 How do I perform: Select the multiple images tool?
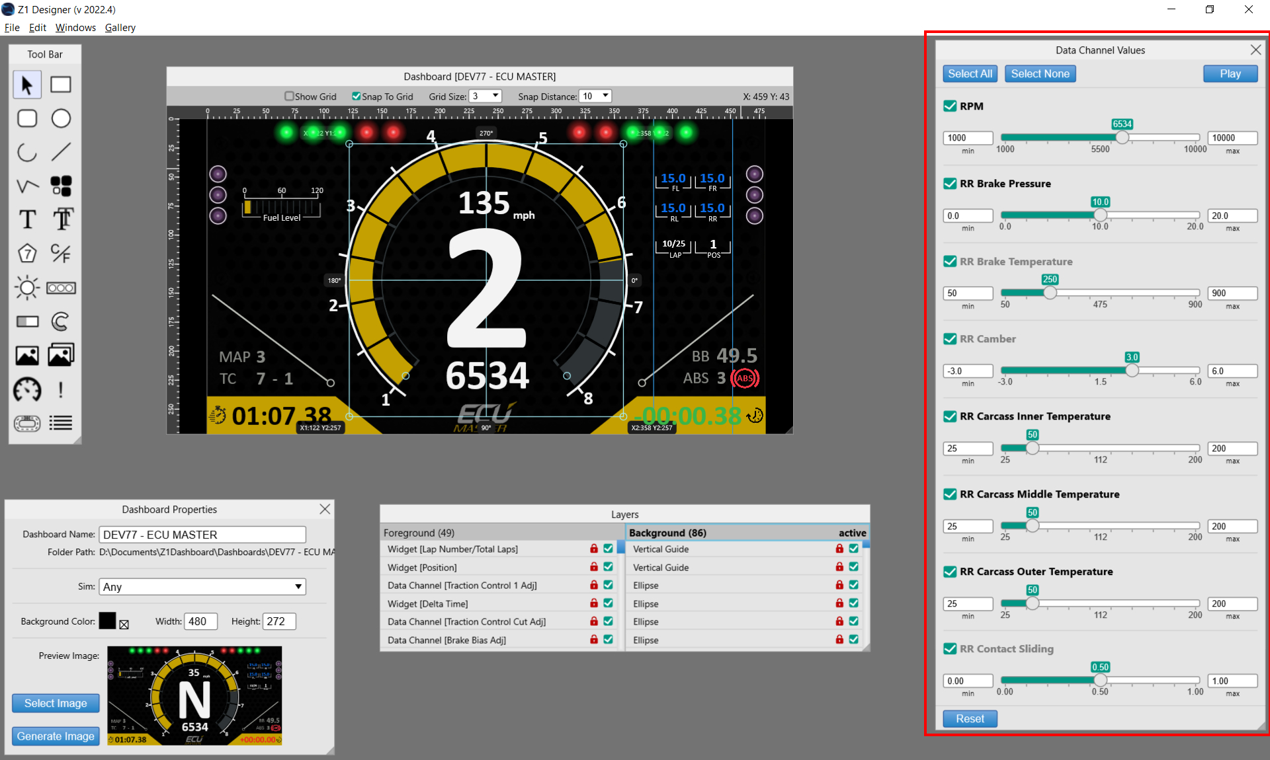(x=61, y=355)
